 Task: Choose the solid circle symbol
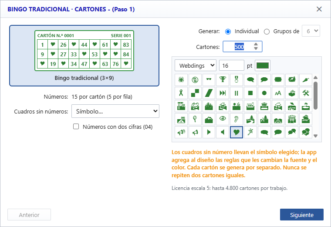pos(264,93)
